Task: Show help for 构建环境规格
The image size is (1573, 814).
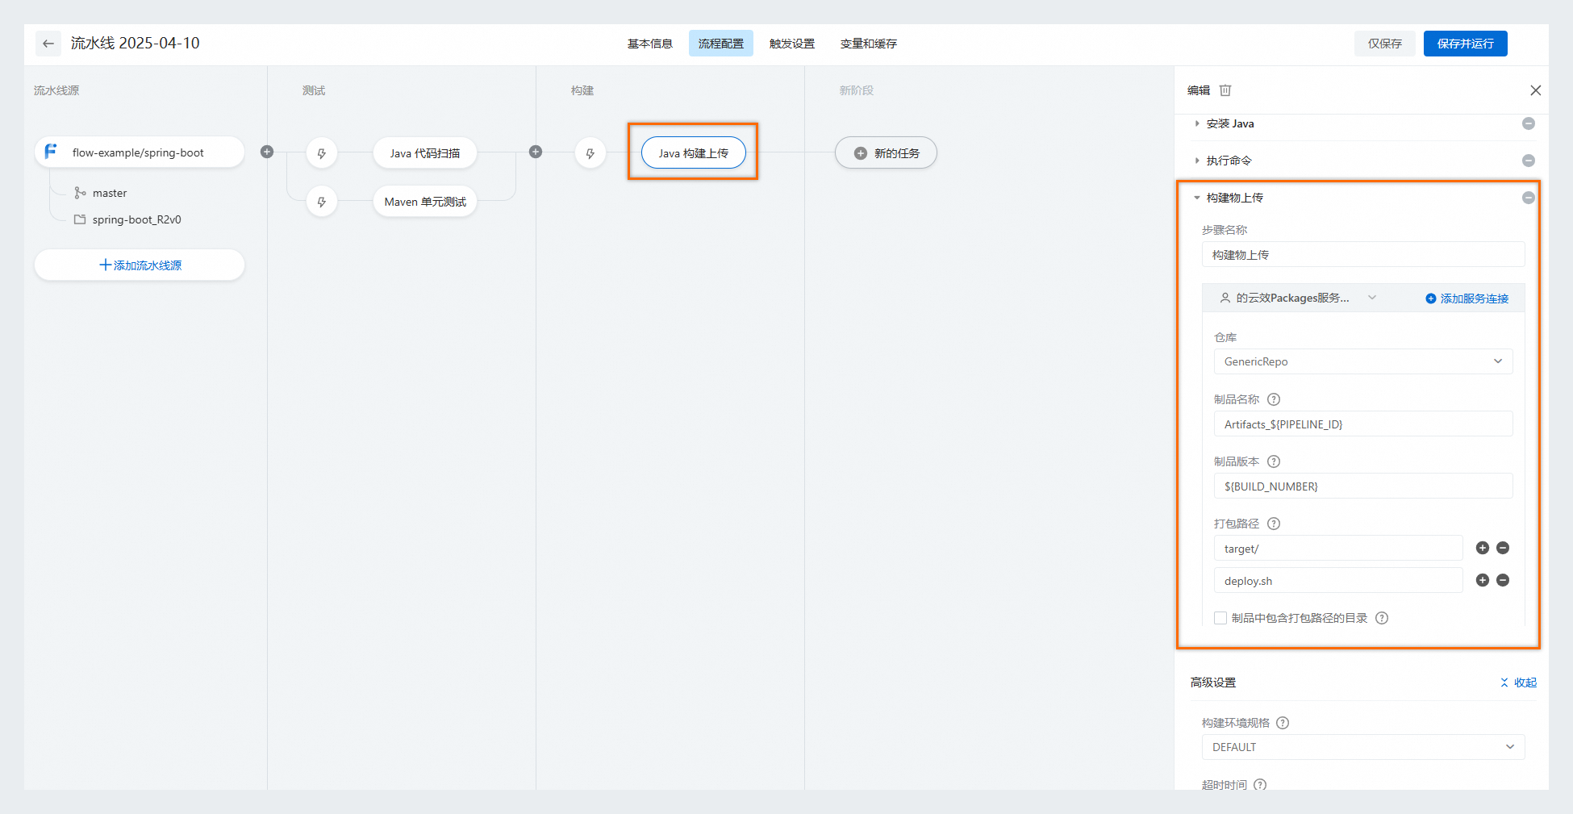Action: tap(1283, 723)
